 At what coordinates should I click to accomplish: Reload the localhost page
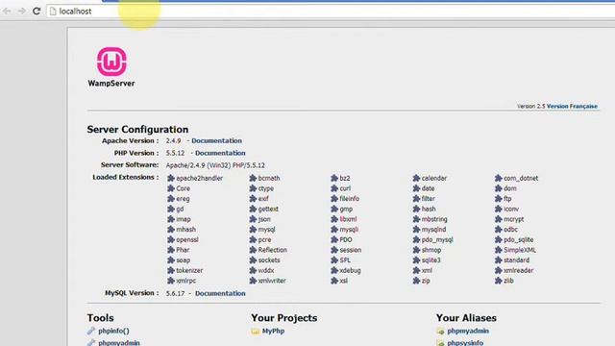(37, 11)
